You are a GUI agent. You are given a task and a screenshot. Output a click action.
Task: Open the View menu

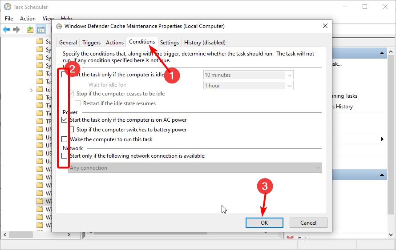(48, 18)
